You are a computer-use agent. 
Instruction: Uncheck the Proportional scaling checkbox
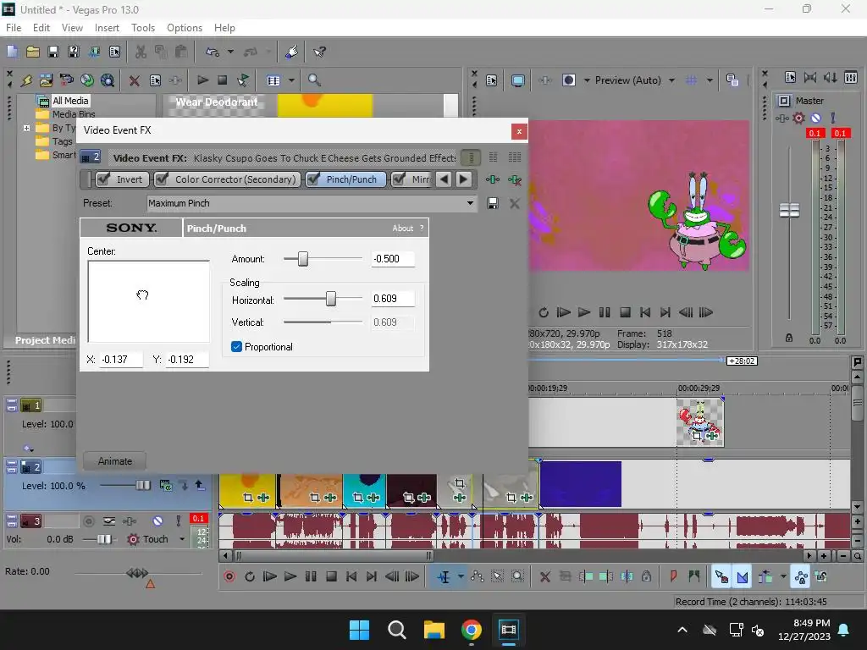pyautogui.click(x=237, y=346)
